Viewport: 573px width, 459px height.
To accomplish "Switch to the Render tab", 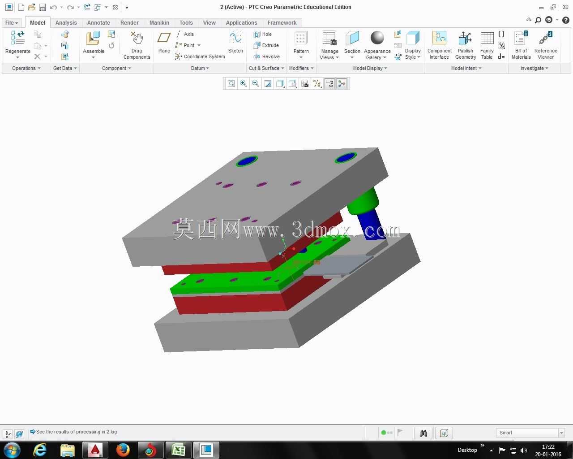I will coord(129,23).
